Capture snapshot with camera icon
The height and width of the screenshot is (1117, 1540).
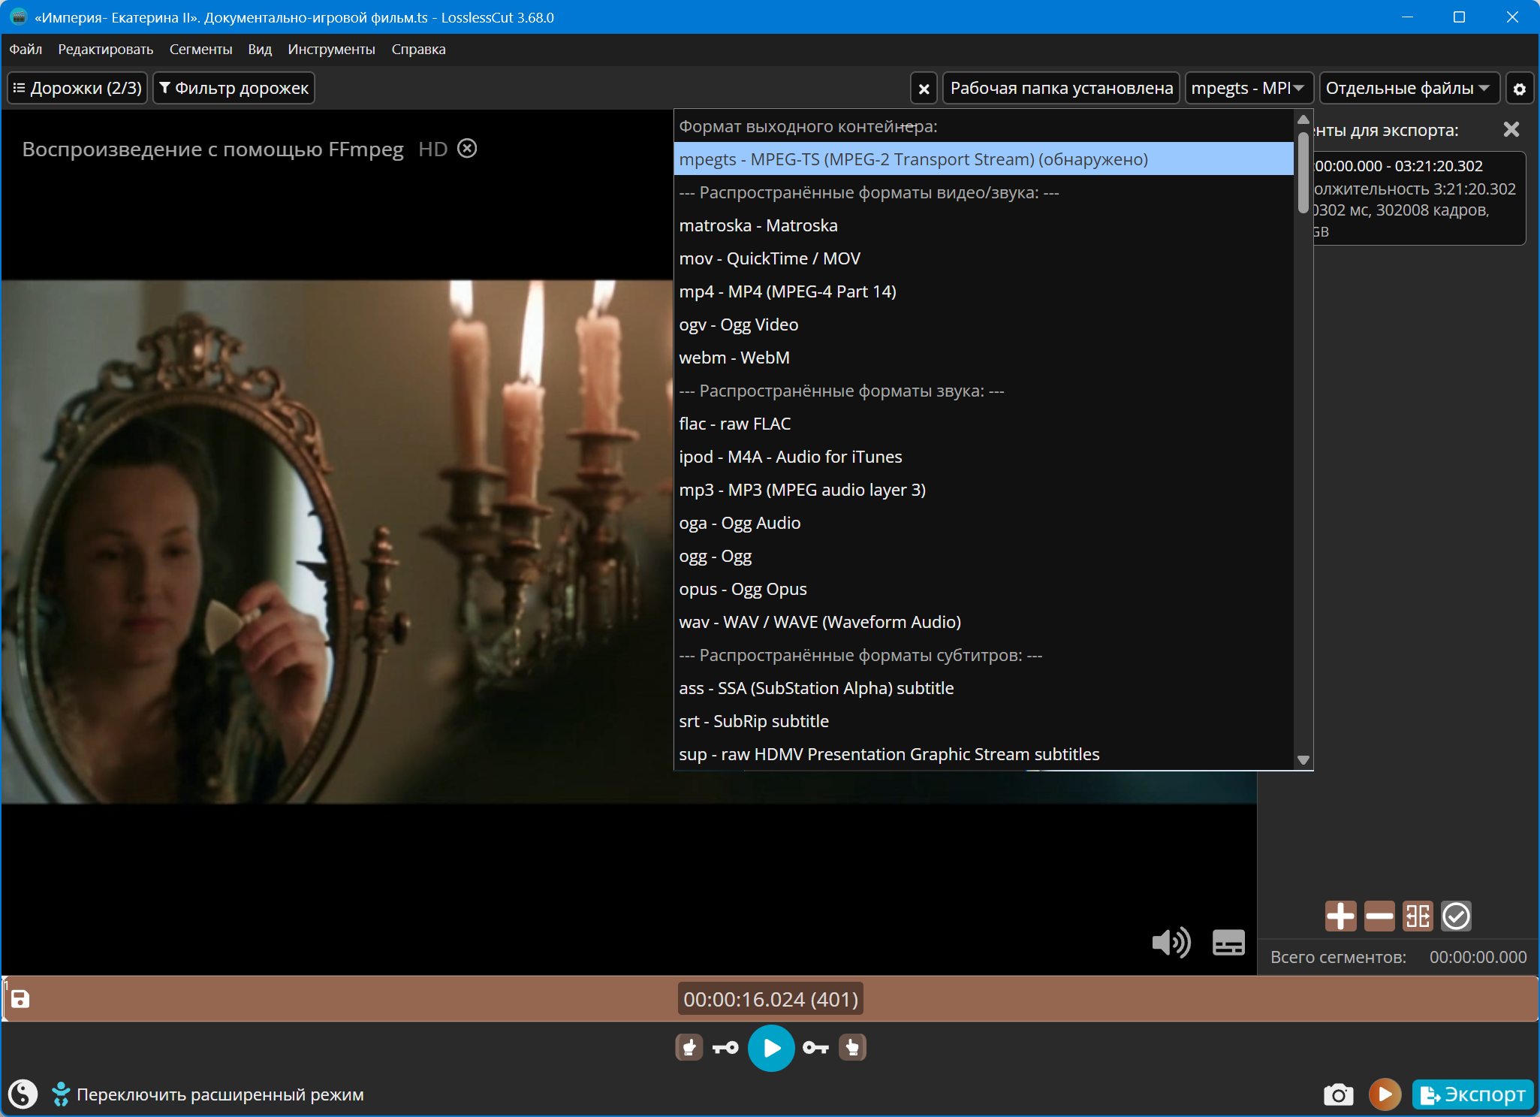pyautogui.click(x=1338, y=1094)
